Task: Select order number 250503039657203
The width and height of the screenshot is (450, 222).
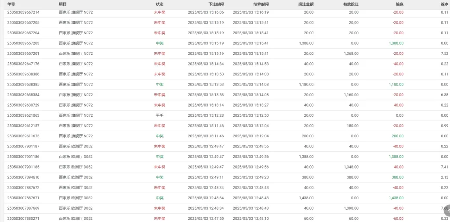Action: click(23, 43)
